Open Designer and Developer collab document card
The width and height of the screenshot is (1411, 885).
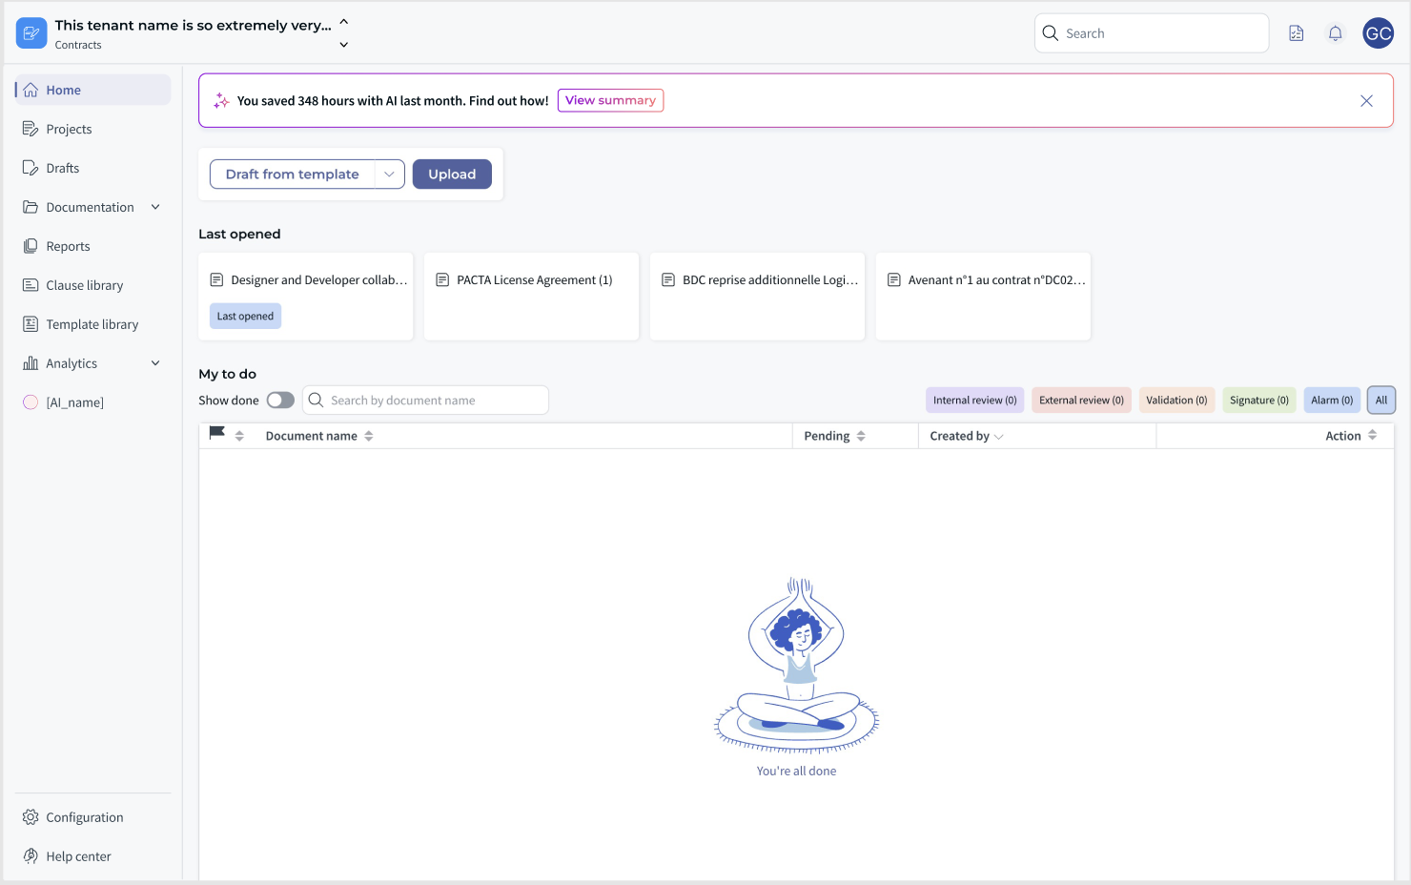[305, 297]
